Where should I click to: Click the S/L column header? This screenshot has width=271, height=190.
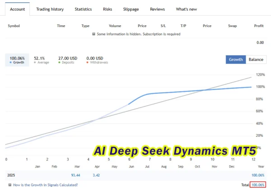coord(163,26)
